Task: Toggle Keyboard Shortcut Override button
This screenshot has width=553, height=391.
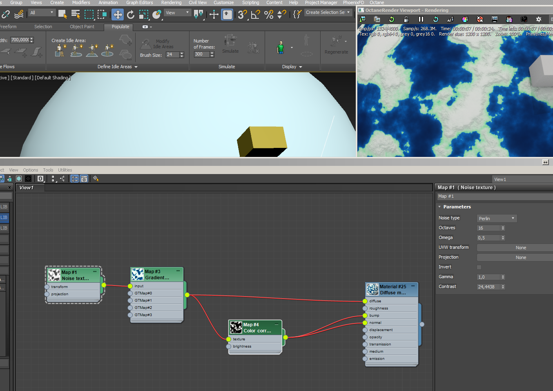Action: coord(227,15)
